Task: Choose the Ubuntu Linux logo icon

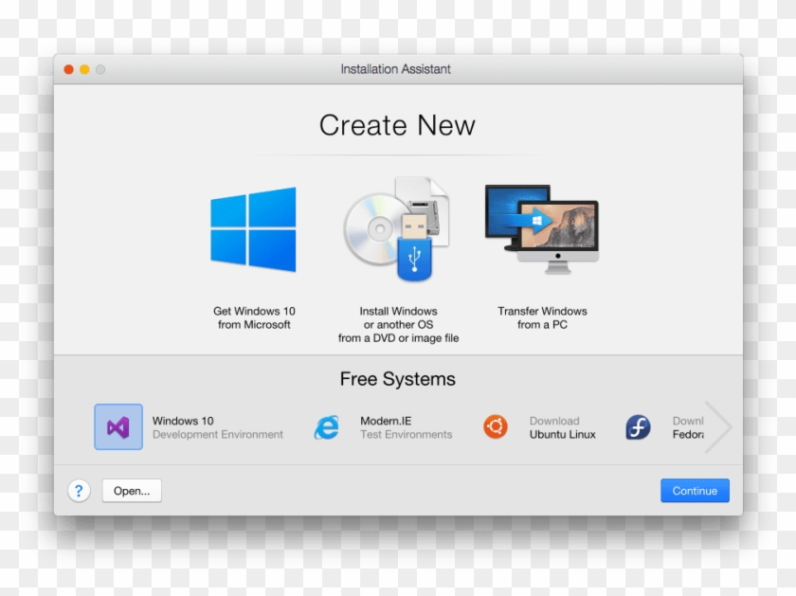Action: pyautogui.click(x=496, y=426)
